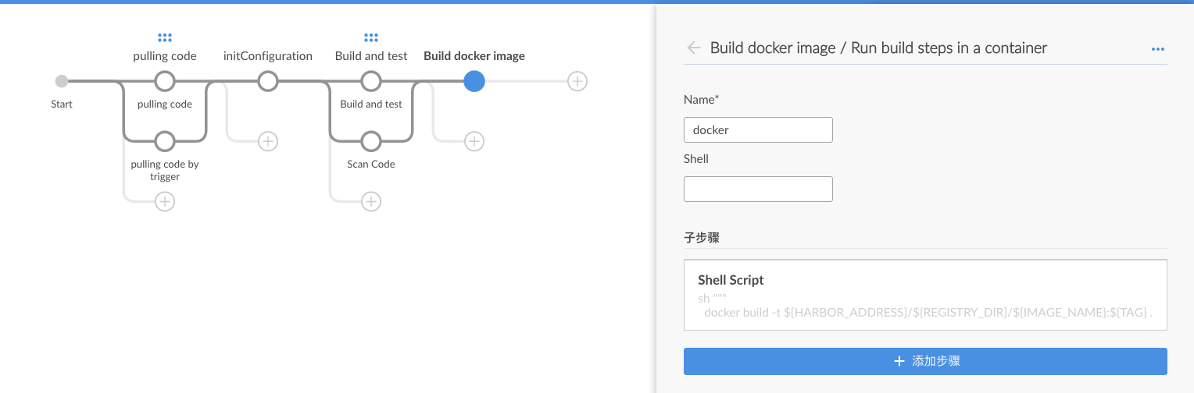The height and width of the screenshot is (393, 1194).
Task: Click the Name input field containing docker
Action: [x=758, y=130]
